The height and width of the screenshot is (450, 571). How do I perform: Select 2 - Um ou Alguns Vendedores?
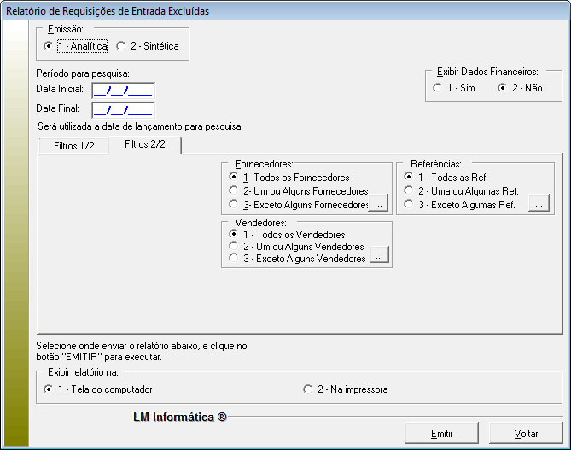click(234, 246)
